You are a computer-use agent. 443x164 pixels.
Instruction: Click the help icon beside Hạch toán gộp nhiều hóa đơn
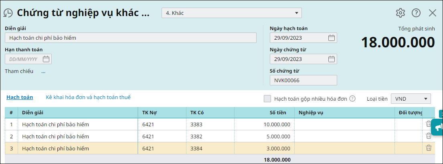[x=352, y=98]
